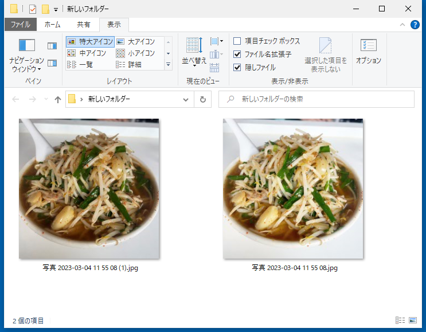Open the 並べ替え sort menu

(x=194, y=52)
